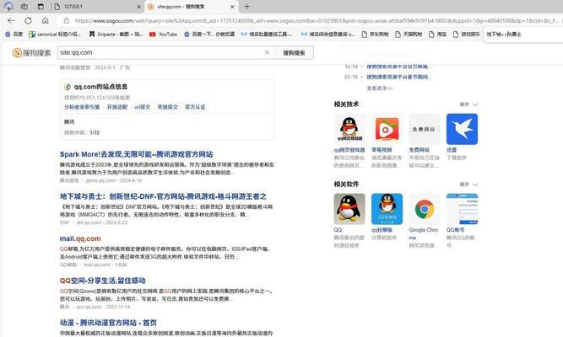Open 分析收录索引量 link
Viewport: 563px width, 337px height.
pos(82,107)
